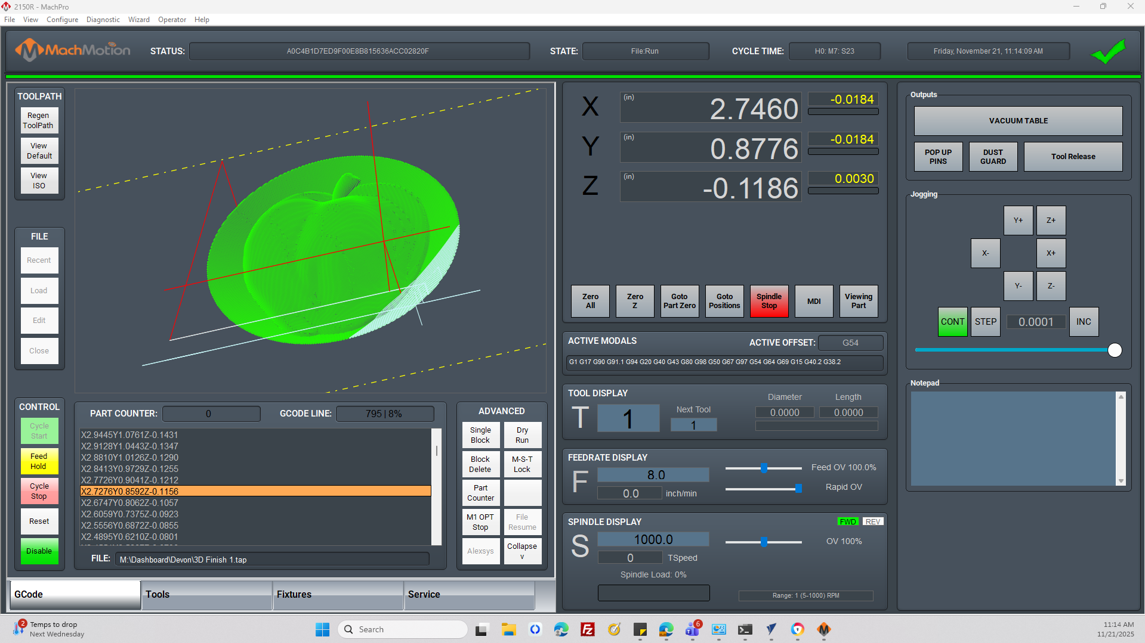Image resolution: width=1145 pixels, height=643 pixels.
Task: Toggle the VACUUM TABLE output
Action: coord(1018,121)
